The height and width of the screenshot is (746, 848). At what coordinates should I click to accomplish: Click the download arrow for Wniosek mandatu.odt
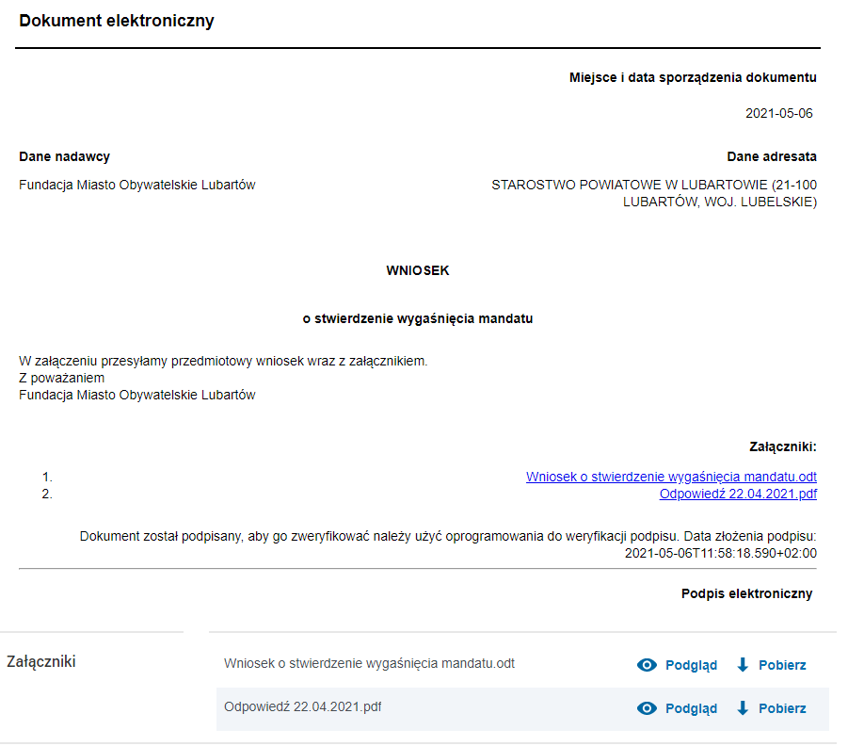[743, 664]
